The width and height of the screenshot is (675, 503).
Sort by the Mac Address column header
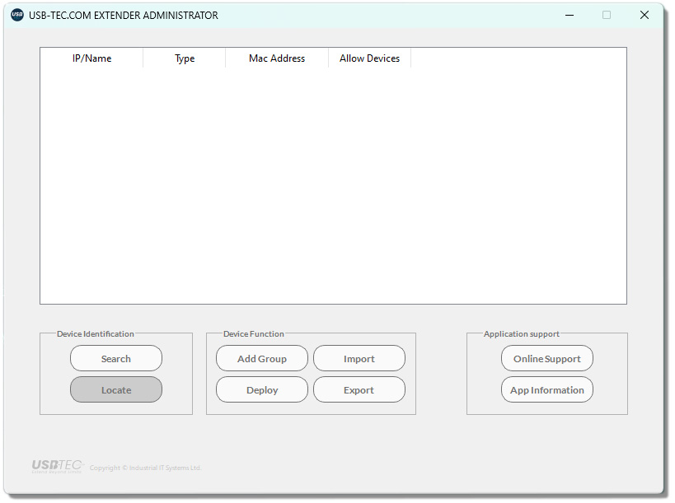(277, 58)
